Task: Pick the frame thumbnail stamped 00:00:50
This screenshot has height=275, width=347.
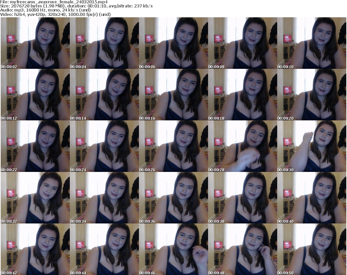Action: [312, 249]
